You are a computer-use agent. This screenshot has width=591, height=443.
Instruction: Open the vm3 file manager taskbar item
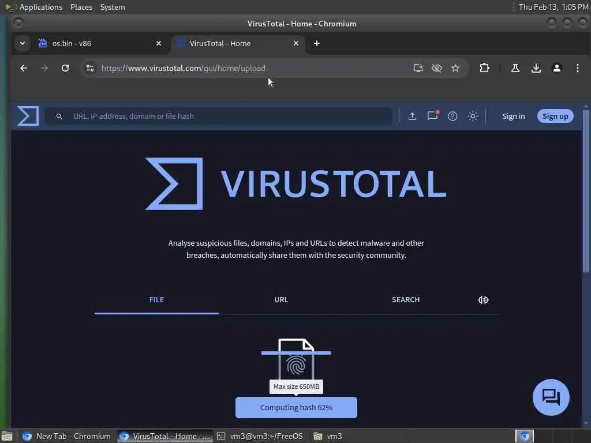[328, 436]
